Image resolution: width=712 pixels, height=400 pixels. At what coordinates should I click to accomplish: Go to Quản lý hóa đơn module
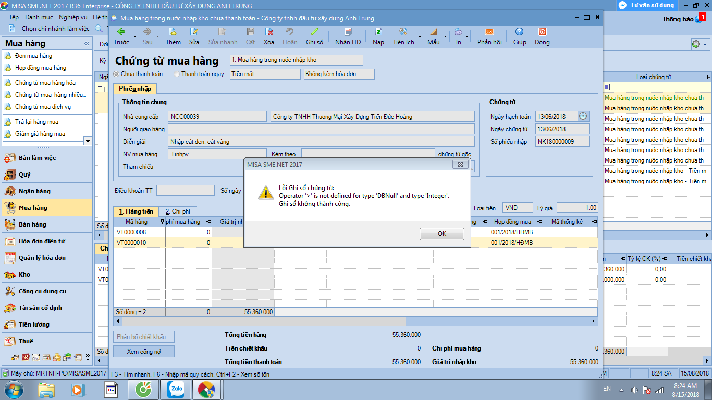[47, 258]
